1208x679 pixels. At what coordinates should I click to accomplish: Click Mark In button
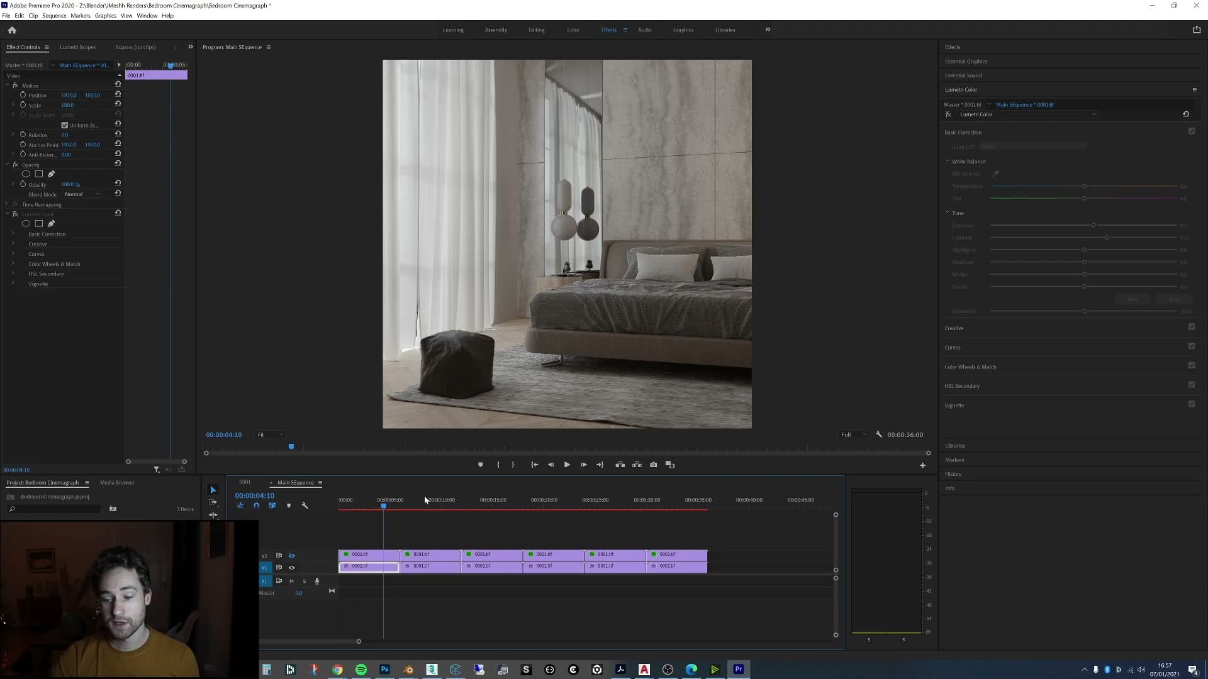tap(498, 465)
